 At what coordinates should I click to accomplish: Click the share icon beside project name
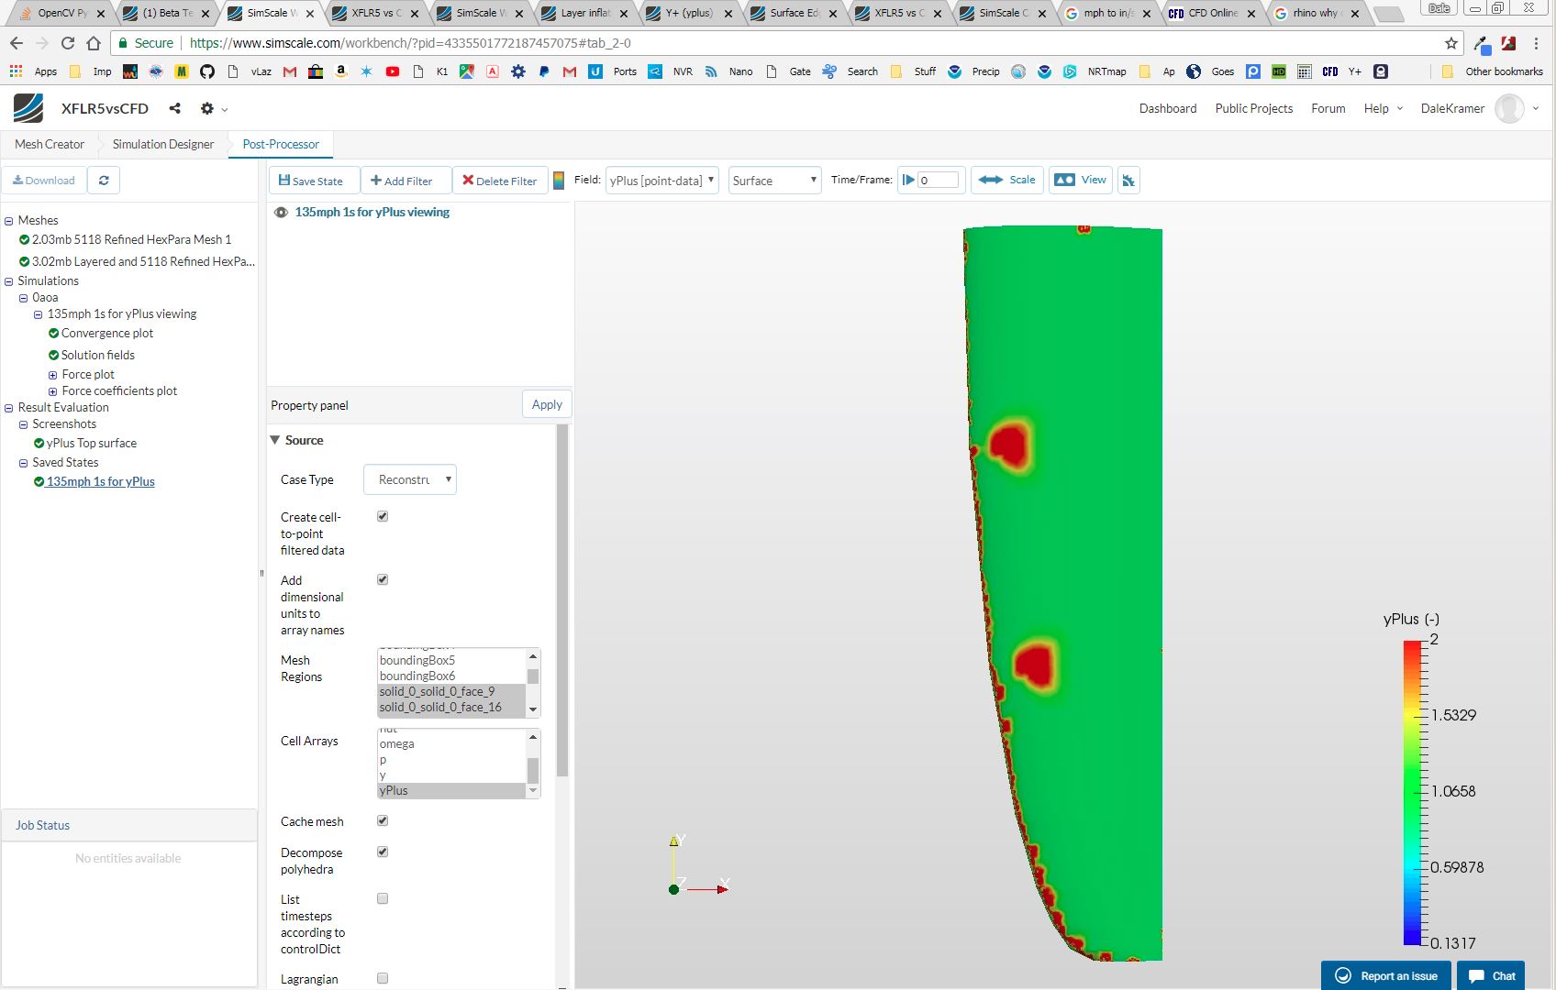point(174,108)
